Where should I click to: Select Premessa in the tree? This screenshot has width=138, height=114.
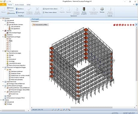(x=11, y=22)
